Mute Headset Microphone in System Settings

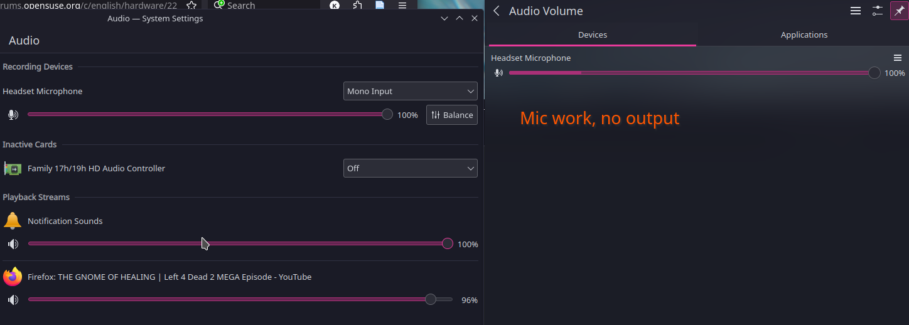[13, 115]
